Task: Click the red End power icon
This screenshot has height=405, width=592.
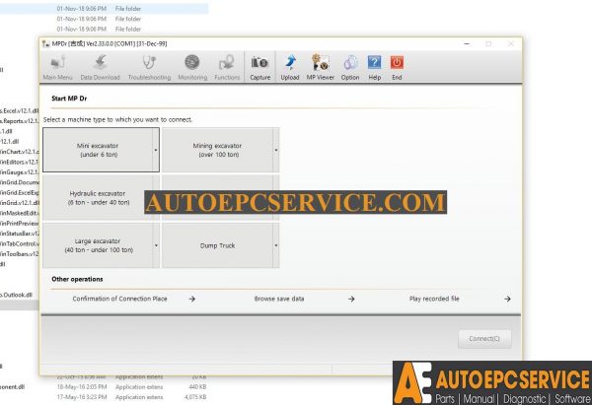Action: [x=397, y=67]
